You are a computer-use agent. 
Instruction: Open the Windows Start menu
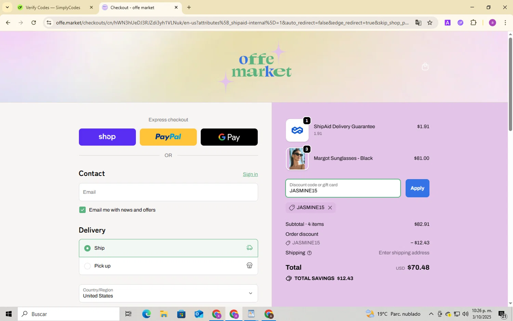[x=9, y=314]
